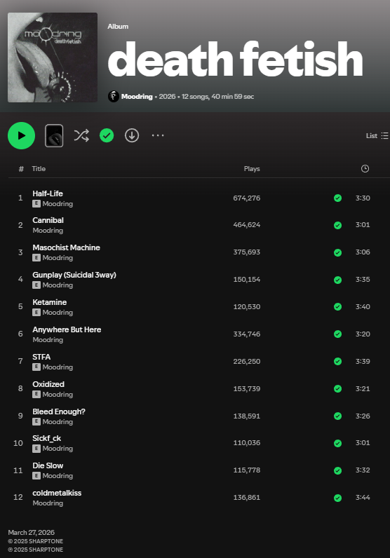The height and width of the screenshot is (558, 390).
Task: Click the 3:44 duration for coldmetalkiss
Action: 363,498
